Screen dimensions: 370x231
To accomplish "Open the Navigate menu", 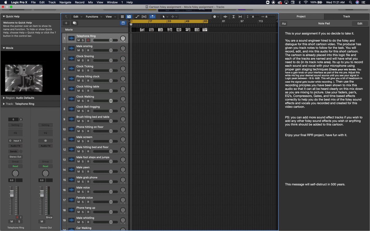I will coord(65,2).
